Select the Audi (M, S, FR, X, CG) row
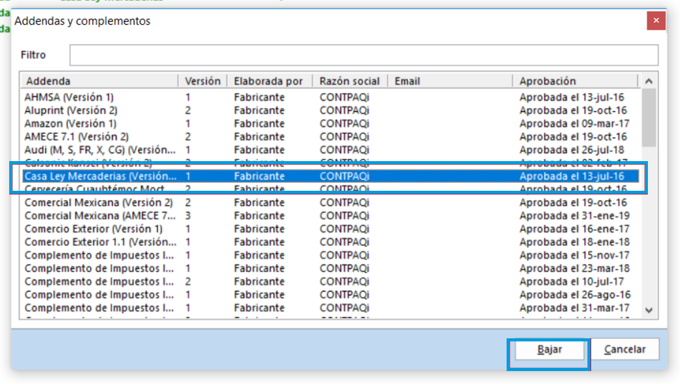The image size is (680, 384). click(x=100, y=150)
